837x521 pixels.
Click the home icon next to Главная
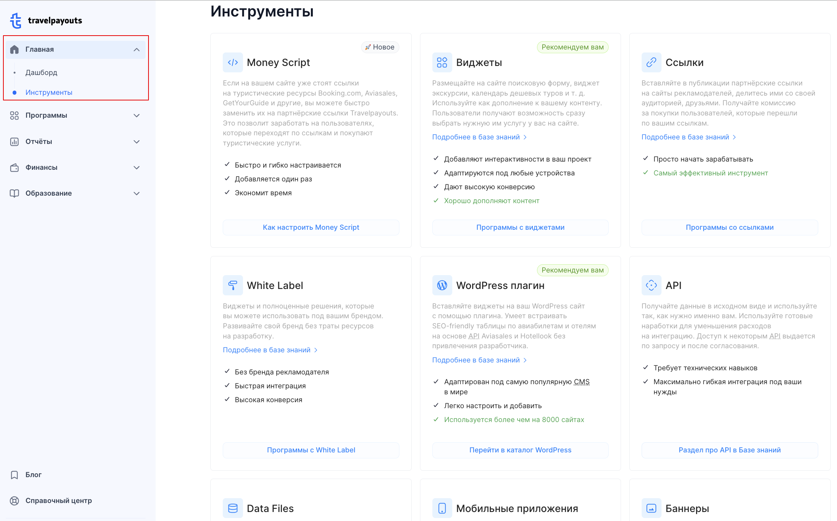[x=14, y=49]
